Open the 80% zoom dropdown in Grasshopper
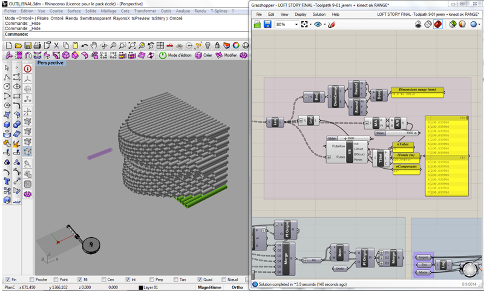The width and height of the screenshot is (484, 291). pos(296,25)
